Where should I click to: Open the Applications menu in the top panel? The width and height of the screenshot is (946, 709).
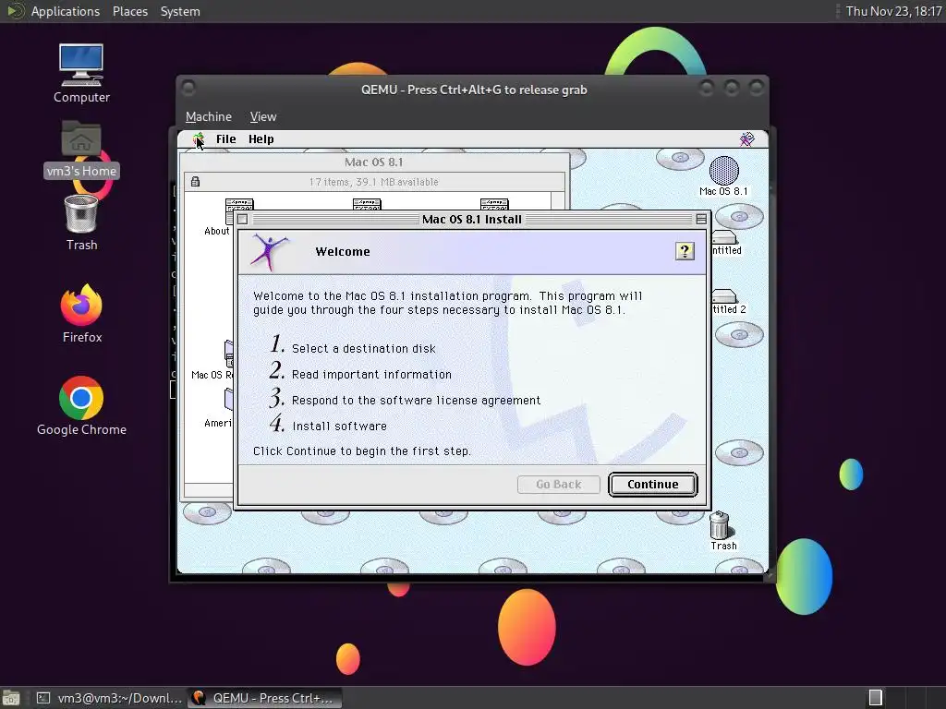[66, 11]
